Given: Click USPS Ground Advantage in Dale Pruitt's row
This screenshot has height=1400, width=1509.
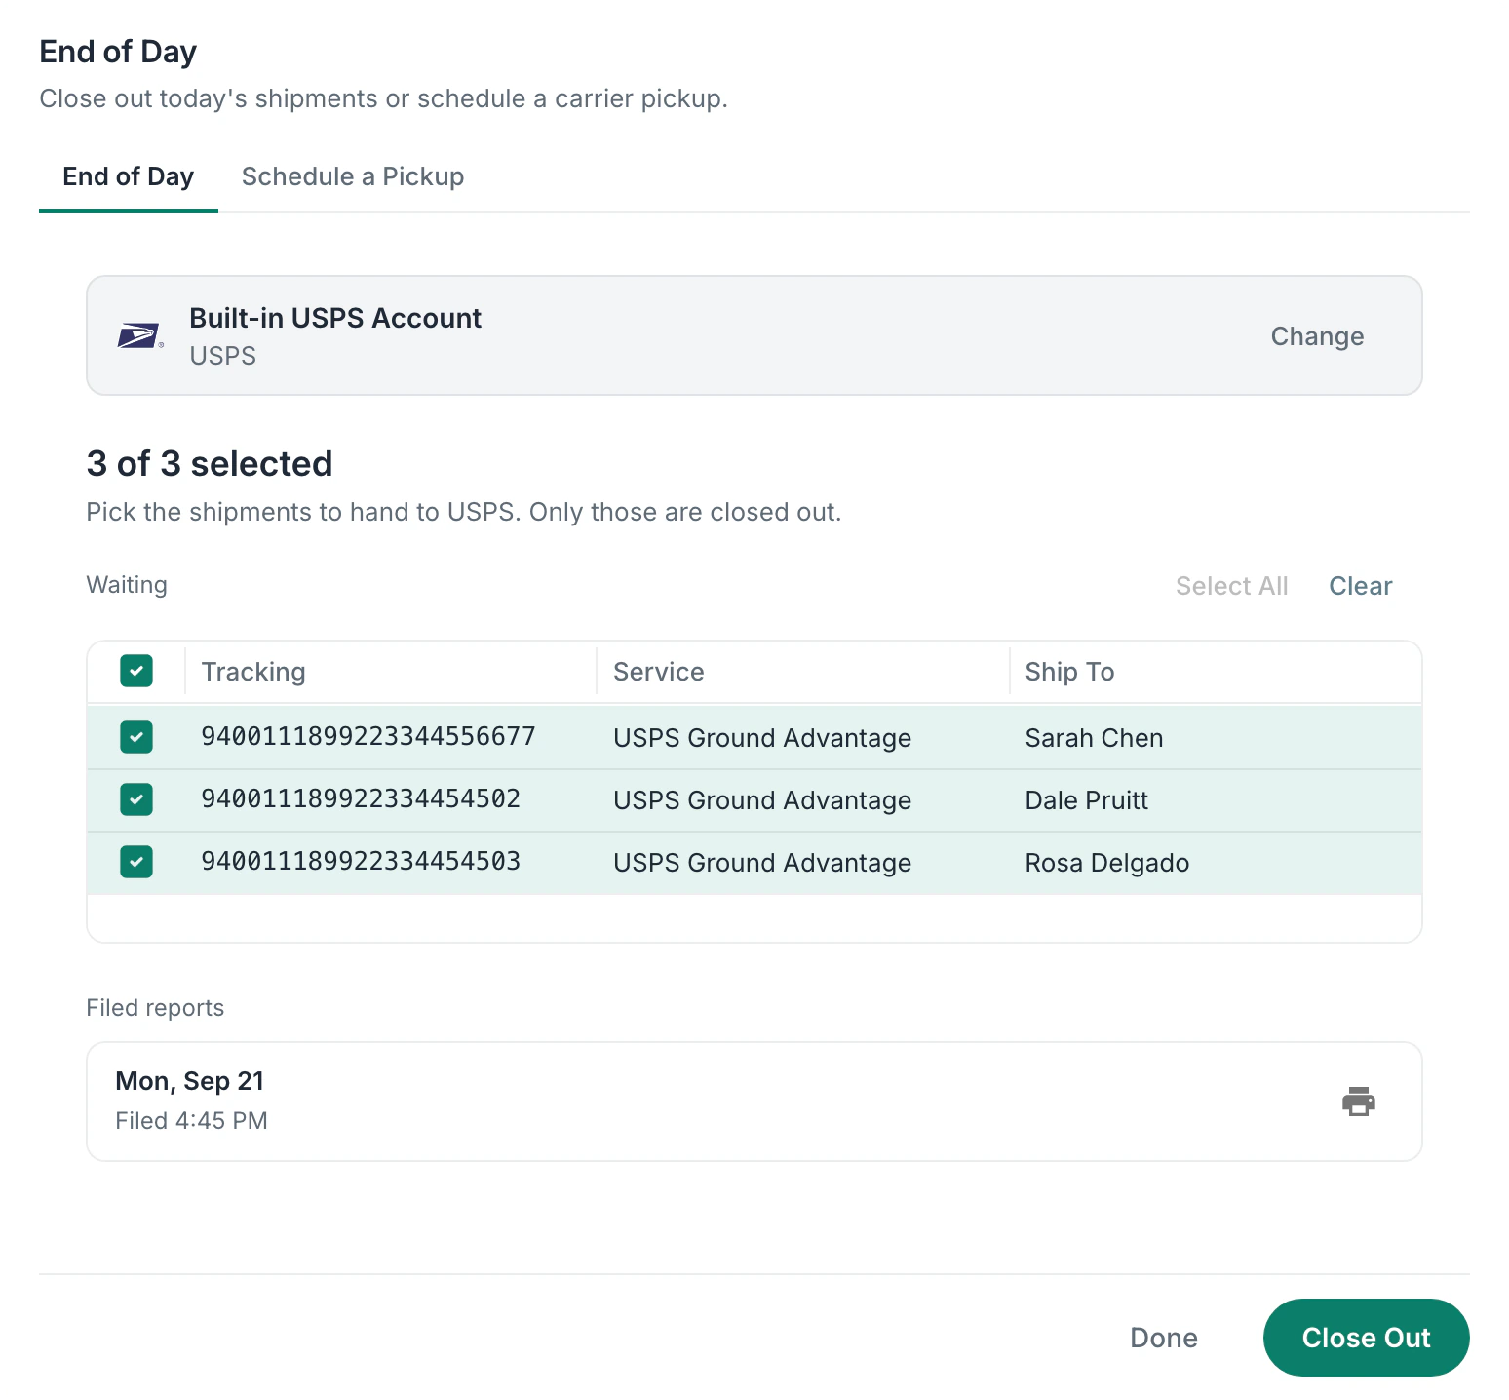Looking at the screenshot, I should 762,800.
